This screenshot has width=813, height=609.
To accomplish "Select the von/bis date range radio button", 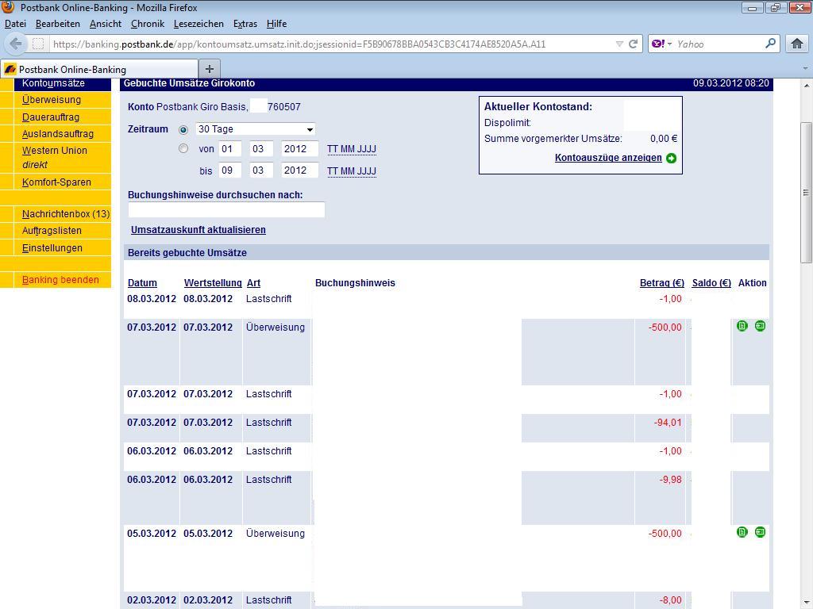I will [x=183, y=148].
